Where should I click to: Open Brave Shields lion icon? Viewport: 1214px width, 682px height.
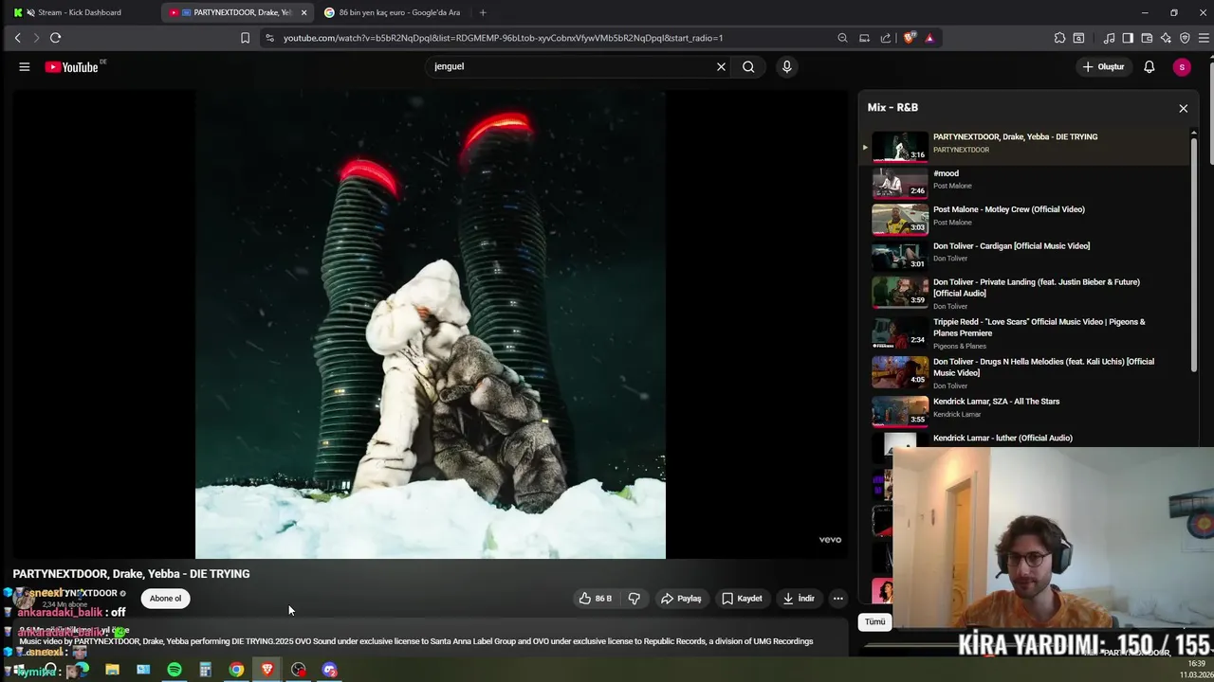click(x=910, y=38)
